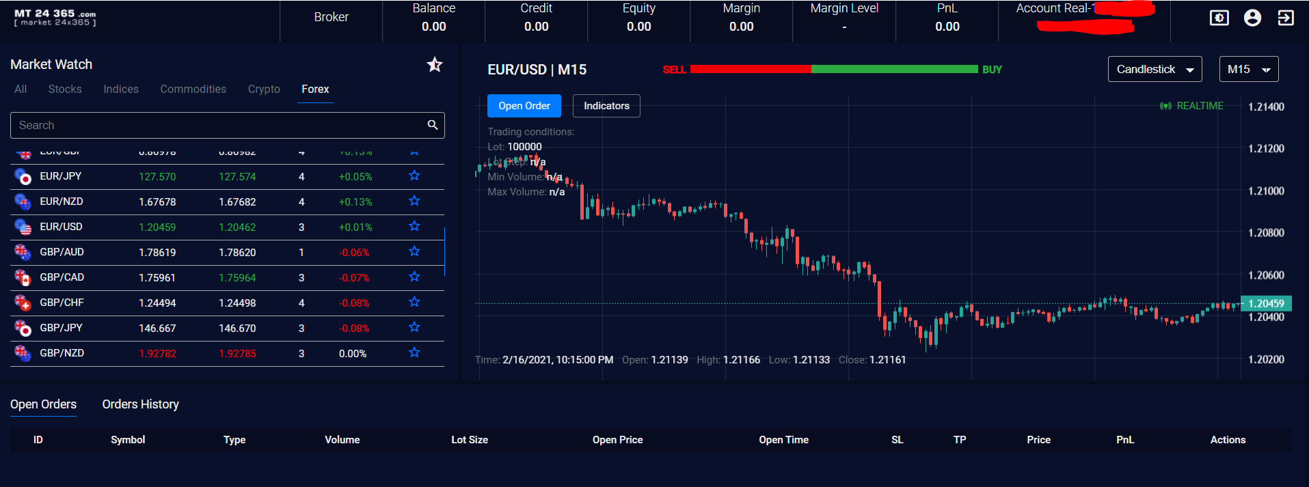Image resolution: width=1309 pixels, height=487 pixels.
Task: Toggle the brightness theme icon
Action: tap(1219, 18)
